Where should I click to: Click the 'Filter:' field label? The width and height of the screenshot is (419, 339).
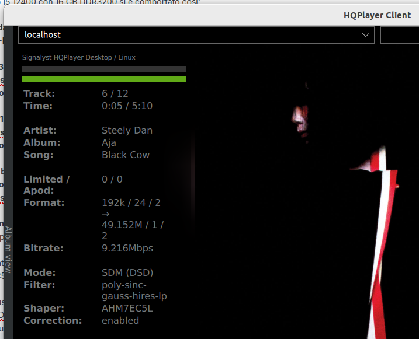39,285
